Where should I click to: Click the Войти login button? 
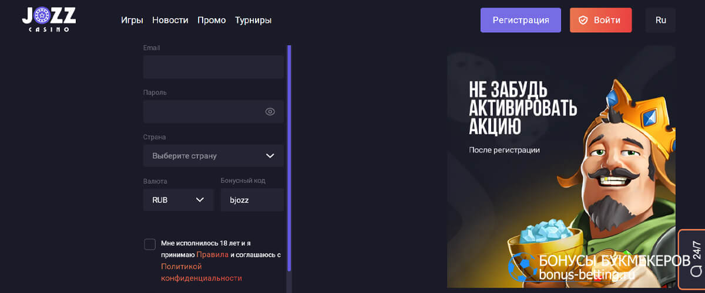[x=600, y=20]
